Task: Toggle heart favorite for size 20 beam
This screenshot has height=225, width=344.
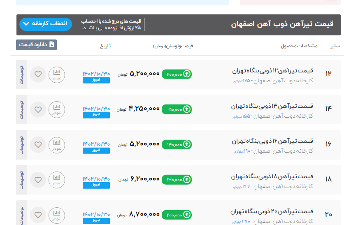Action: [38, 214]
